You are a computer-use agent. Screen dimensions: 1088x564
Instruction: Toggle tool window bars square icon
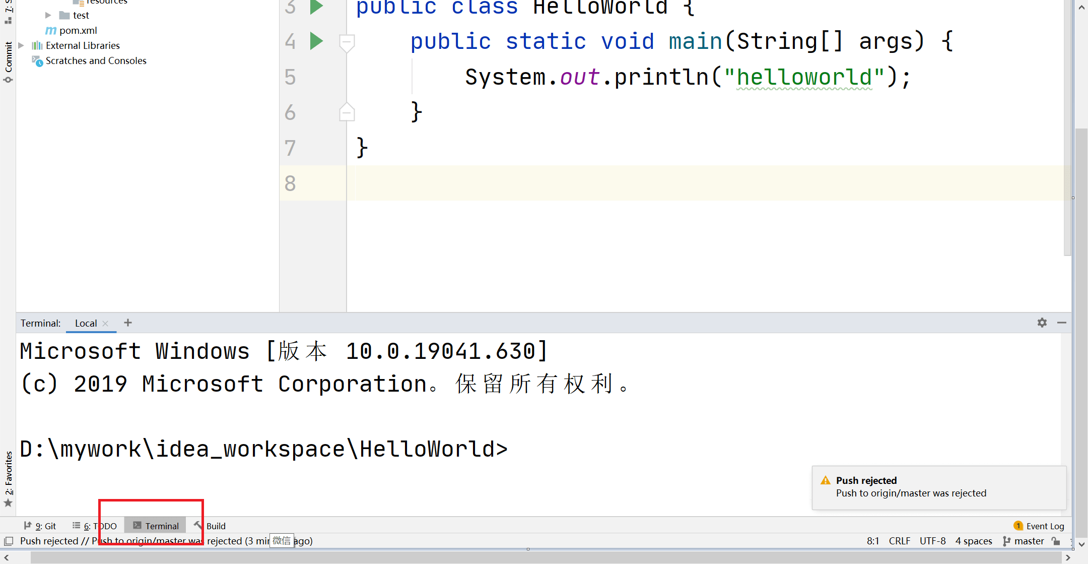pyautogui.click(x=9, y=541)
